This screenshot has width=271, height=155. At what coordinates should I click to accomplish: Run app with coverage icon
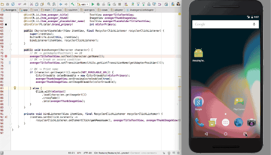tap(104, 4)
